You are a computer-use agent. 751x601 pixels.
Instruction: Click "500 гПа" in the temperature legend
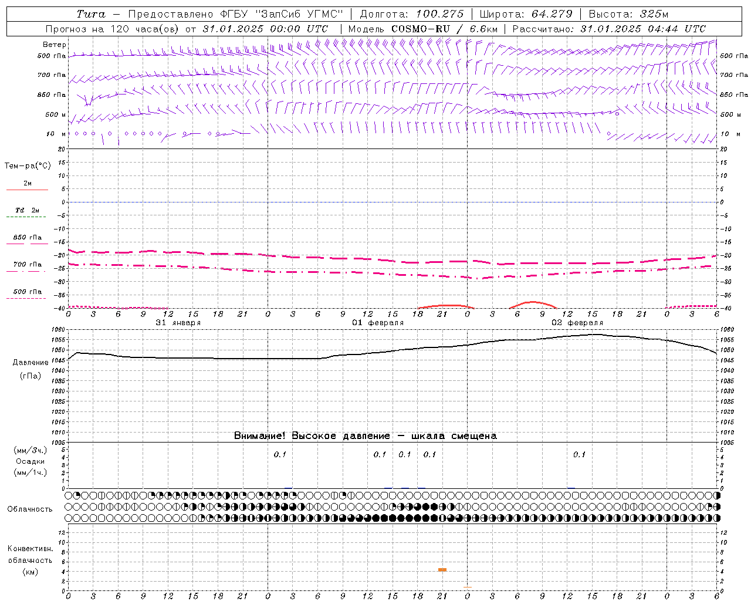coord(28,292)
